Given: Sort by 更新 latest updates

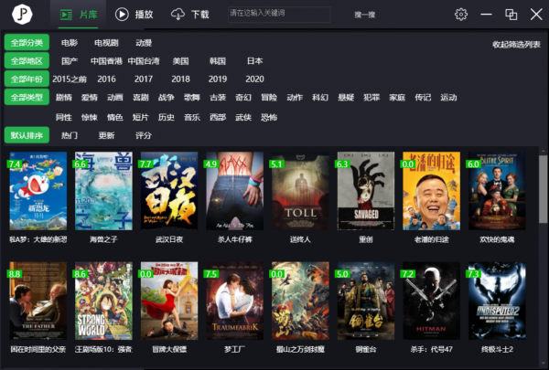Looking at the screenshot, I should 106,135.
